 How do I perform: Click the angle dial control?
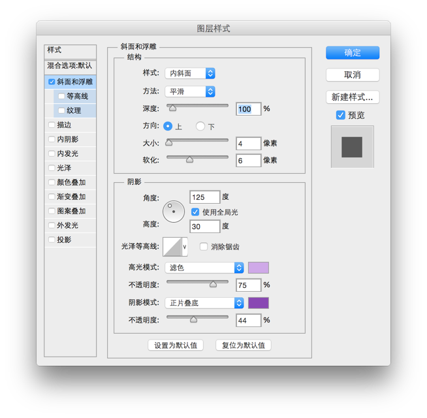coord(174,212)
